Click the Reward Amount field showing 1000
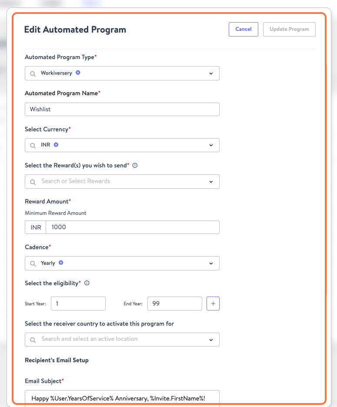Viewport: 337px width, 407px height. click(x=130, y=227)
